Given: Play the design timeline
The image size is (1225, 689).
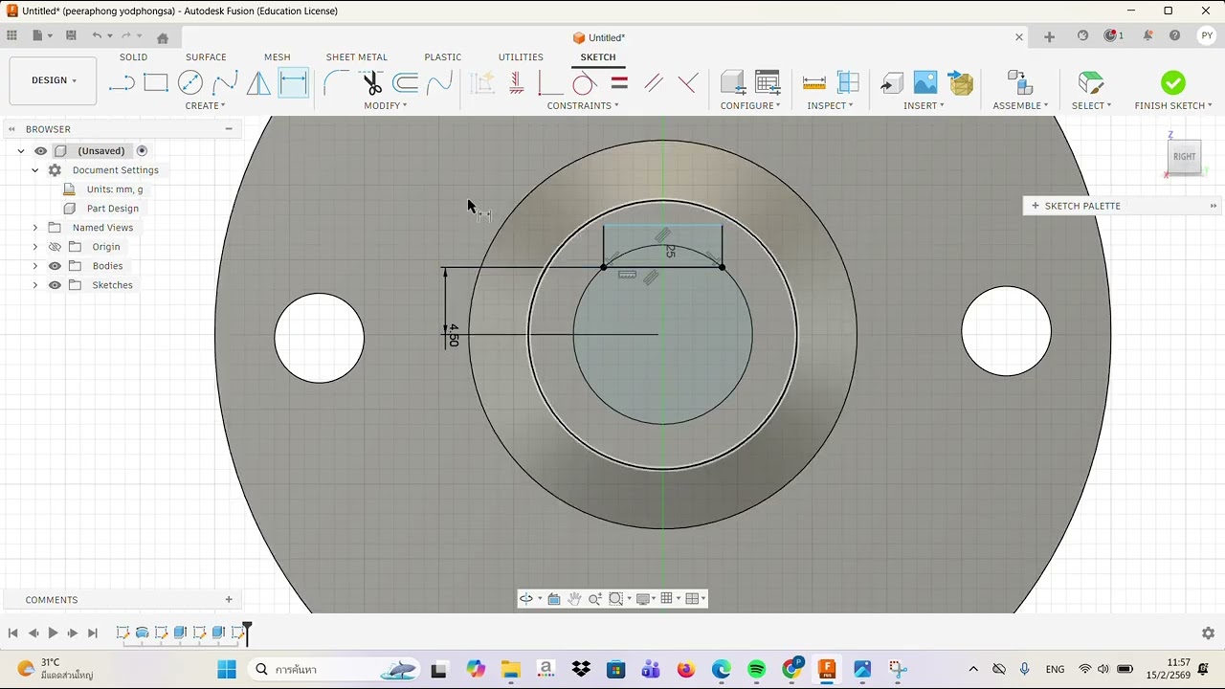Looking at the screenshot, I should (53, 633).
